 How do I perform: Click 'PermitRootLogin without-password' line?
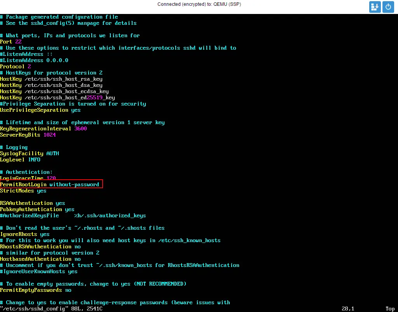pyautogui.click(x=50, y=184)
